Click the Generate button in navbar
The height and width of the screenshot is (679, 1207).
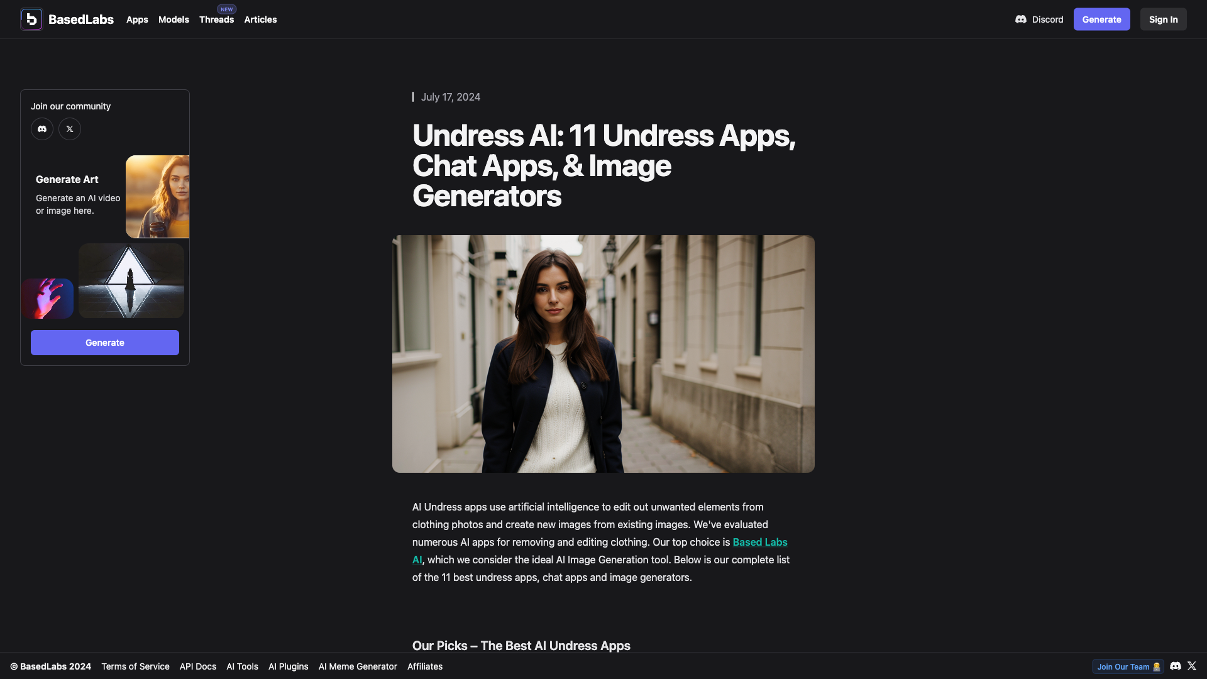click(x=1101, y=19)
